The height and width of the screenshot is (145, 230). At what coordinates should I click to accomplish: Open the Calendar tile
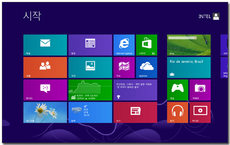tap(90, 45)
